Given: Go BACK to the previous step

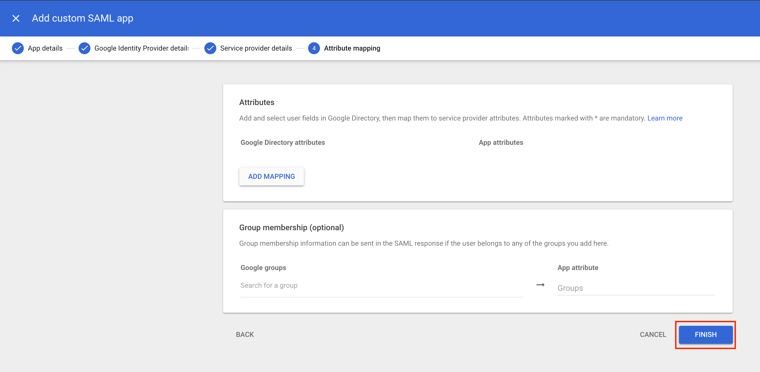Looking at the screenshot, I should 244,334.
